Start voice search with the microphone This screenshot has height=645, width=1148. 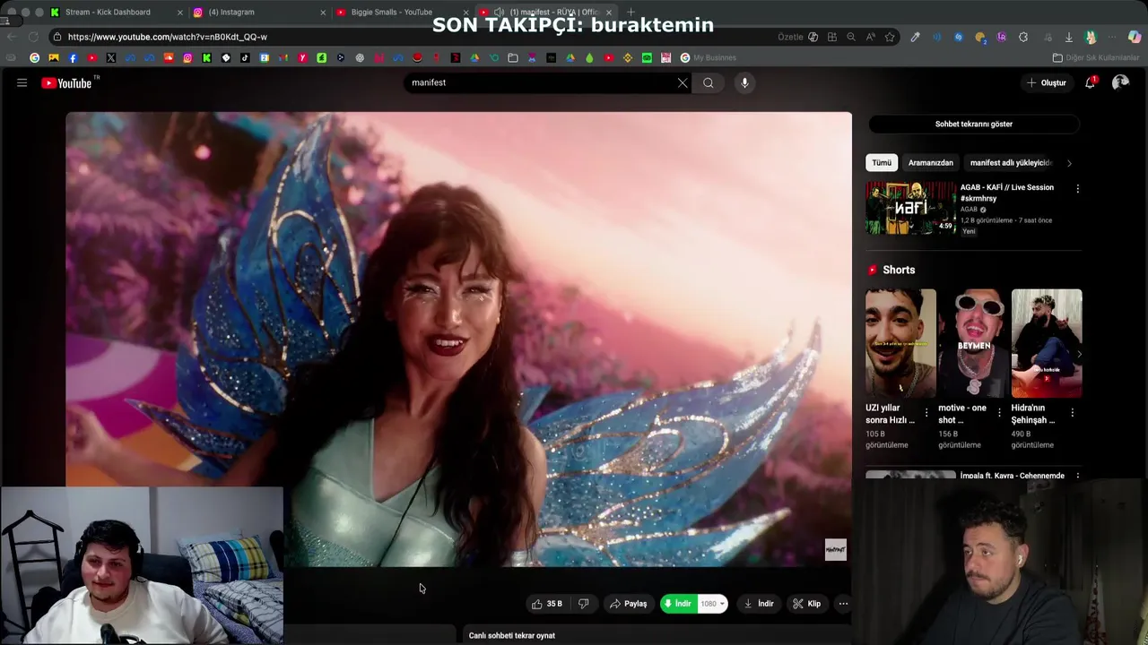pyautogui.click(x=744, y=82)
